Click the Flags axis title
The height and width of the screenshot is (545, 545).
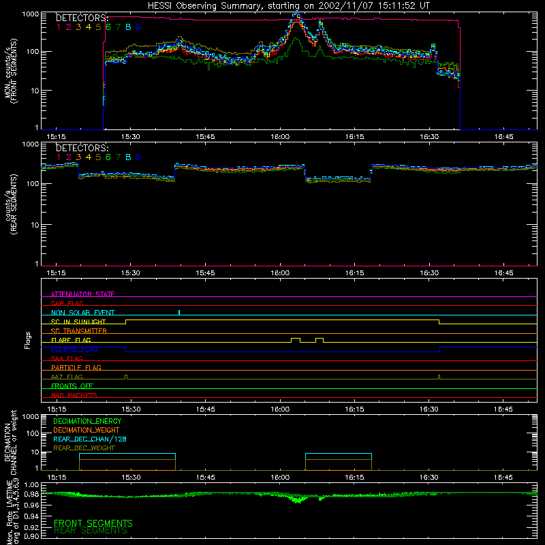pos(28,340)
